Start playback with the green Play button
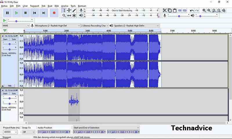 [x=17, y=13]
